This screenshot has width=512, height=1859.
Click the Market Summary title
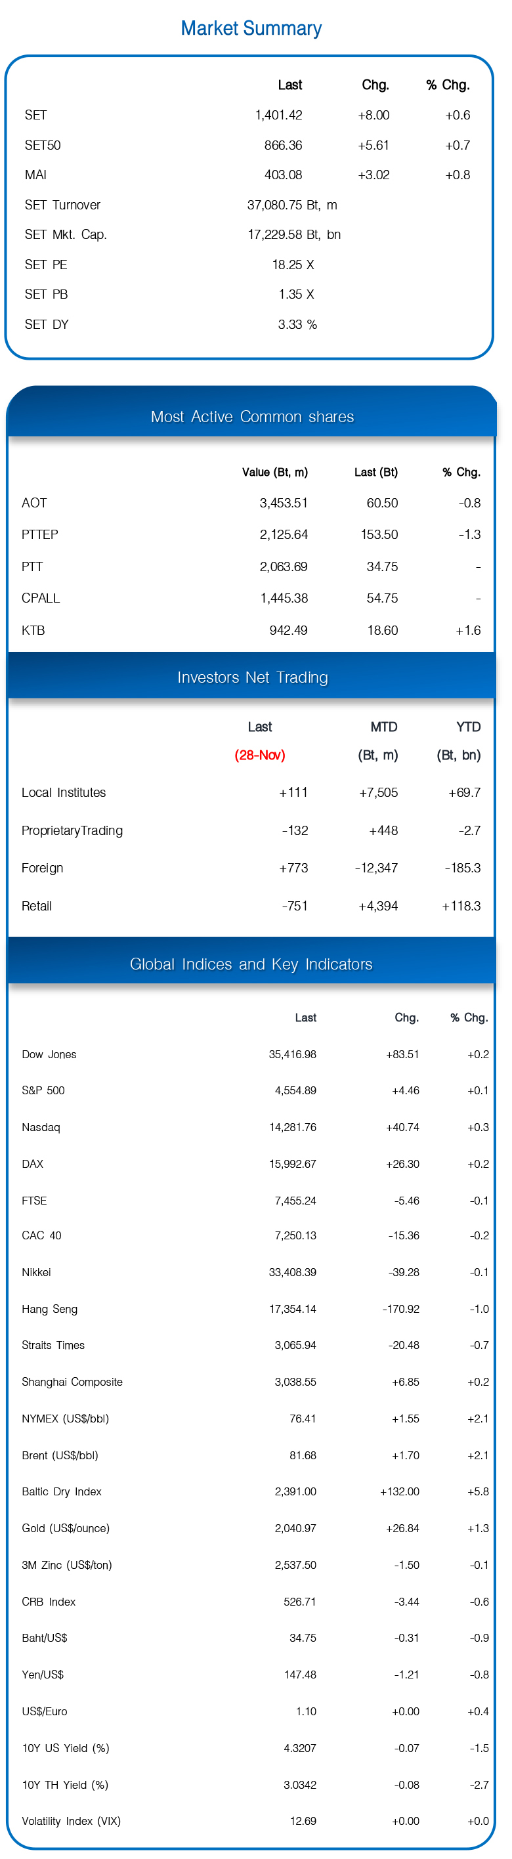click(251, 28)
